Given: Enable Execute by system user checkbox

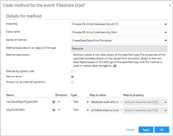Looking at the screenshot, I should coord(72,71).
